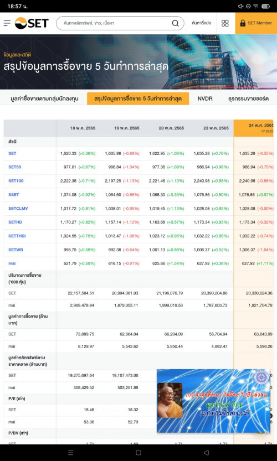Tap the SET logo
Screen dimensions: 277x461
pyautogui.click(x=32, y=23)
